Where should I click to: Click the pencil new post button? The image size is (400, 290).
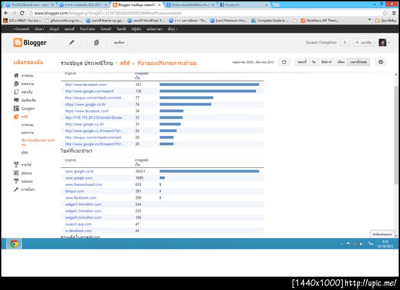[x=72, y=43]
